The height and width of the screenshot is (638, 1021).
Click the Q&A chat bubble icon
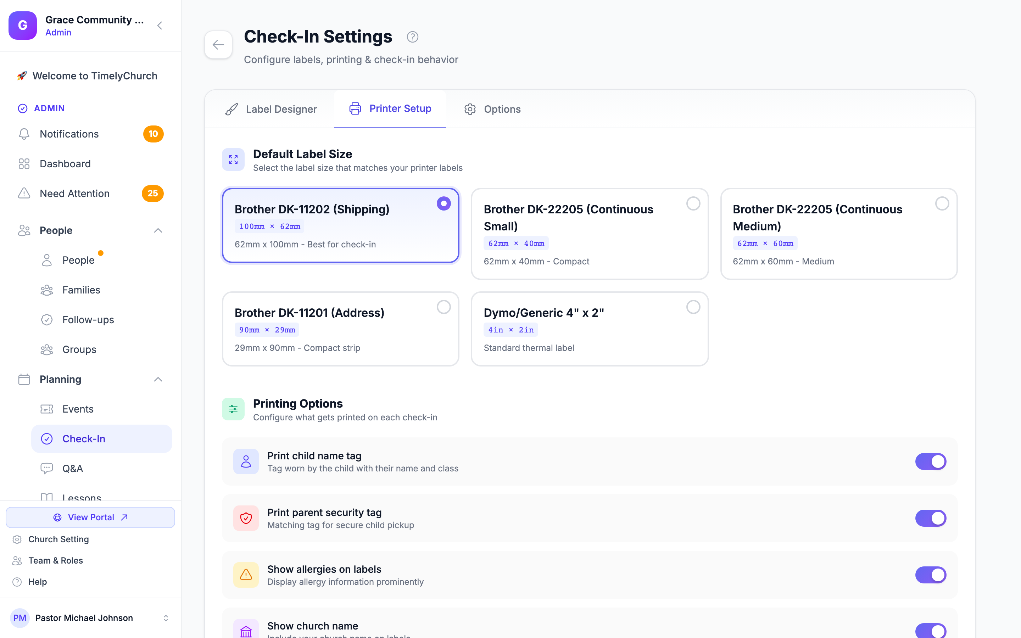47,468
